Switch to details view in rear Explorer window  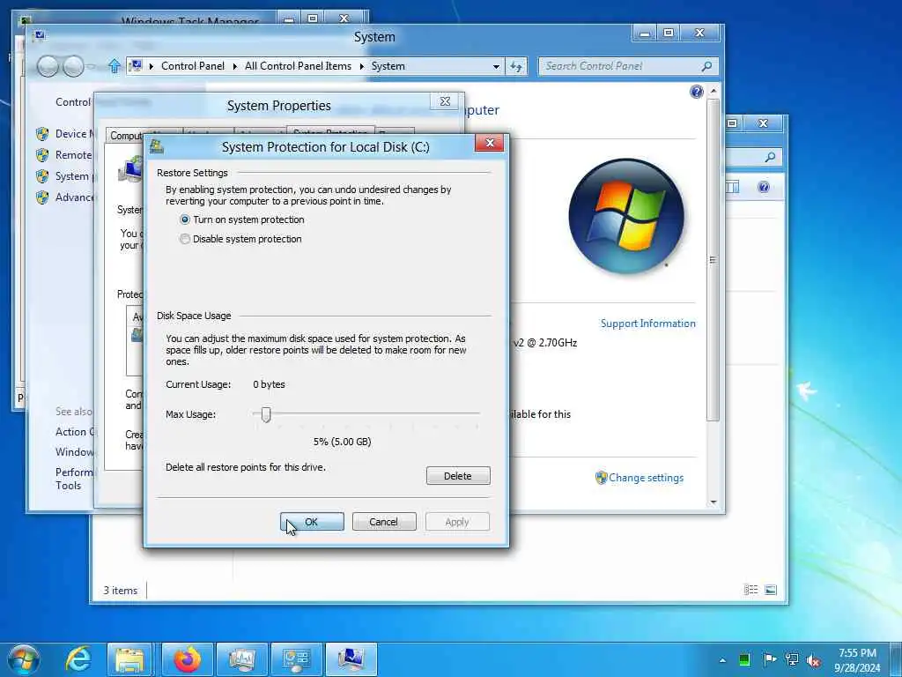click(x=750, y=590)
